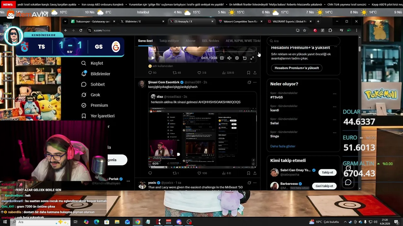Click Geri takip et for Barbarossa

pos(324,186)
